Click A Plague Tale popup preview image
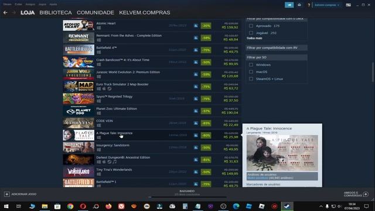The image size is (375, 211). pyautogui.click(x=282, y=153)
